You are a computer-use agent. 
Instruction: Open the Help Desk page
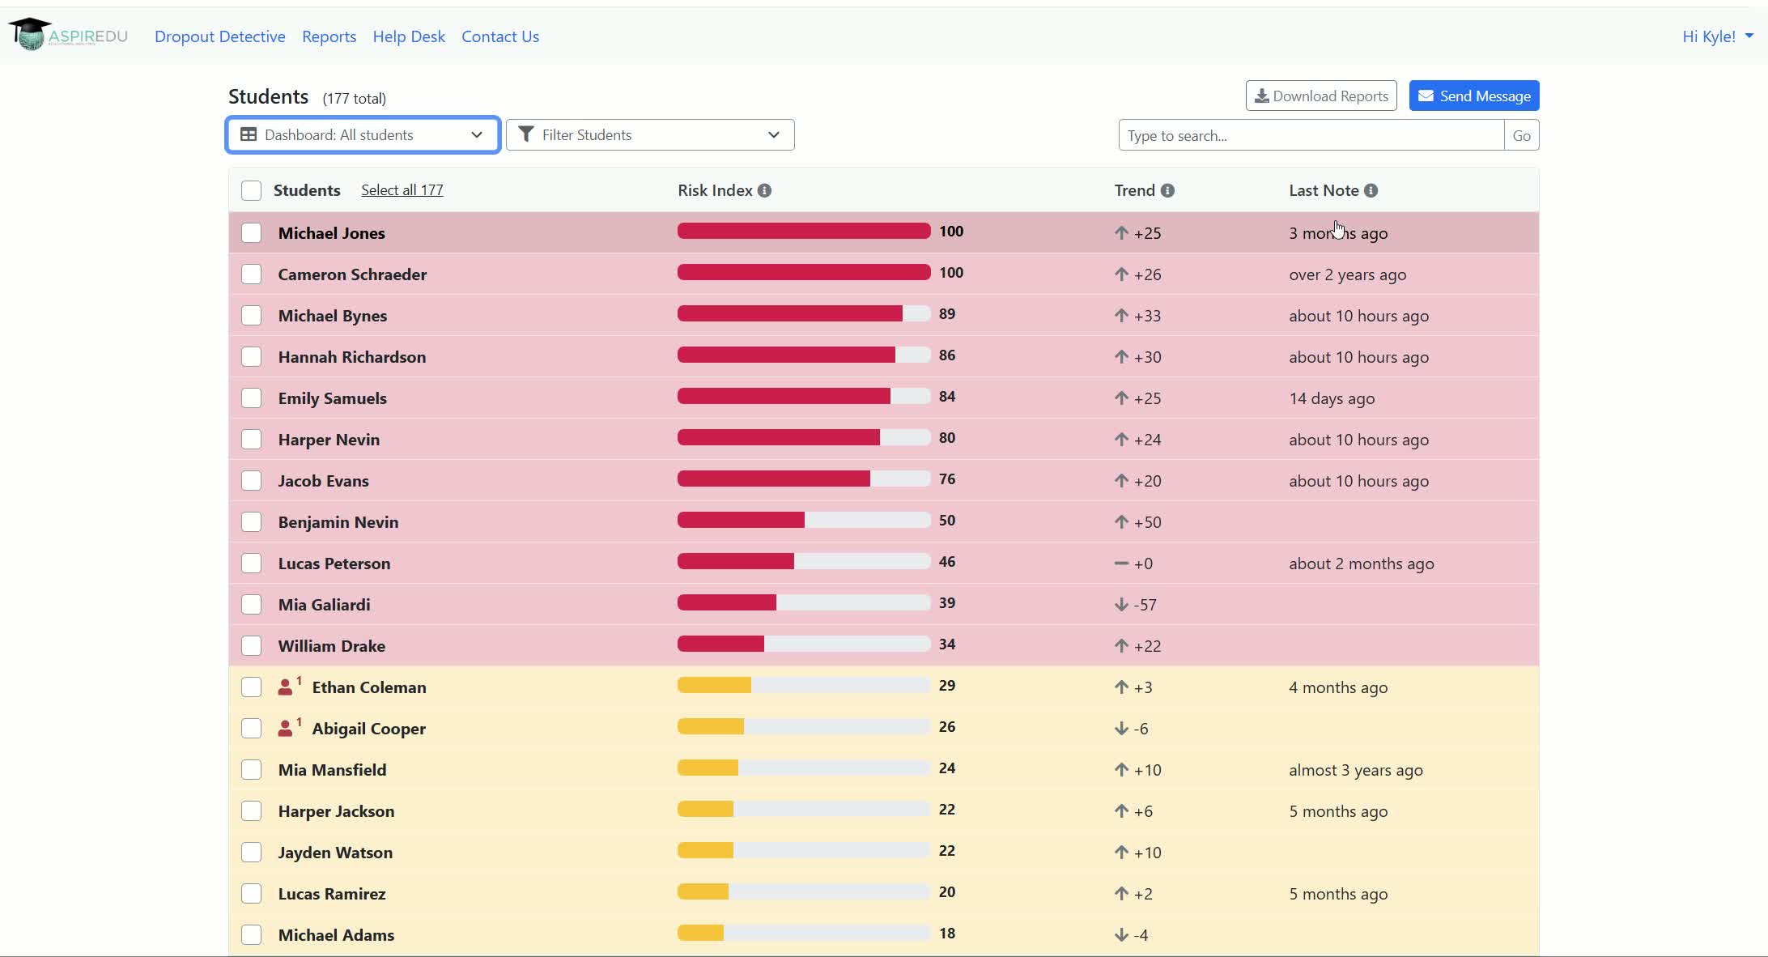[409, 36]
